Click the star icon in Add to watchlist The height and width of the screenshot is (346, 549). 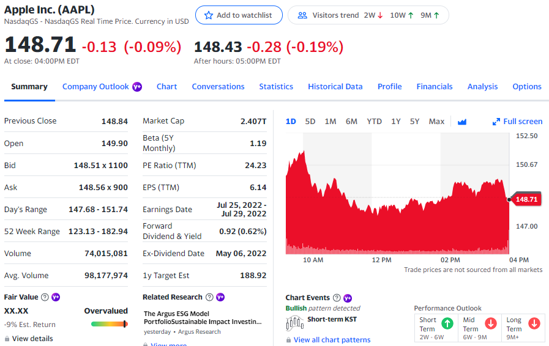pyautogui.click(x=209, y=15)
